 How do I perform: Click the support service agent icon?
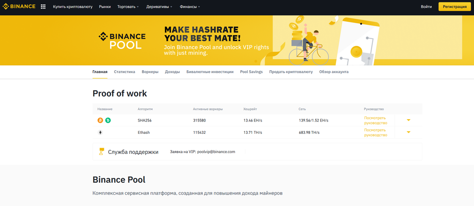pos(102,152)
